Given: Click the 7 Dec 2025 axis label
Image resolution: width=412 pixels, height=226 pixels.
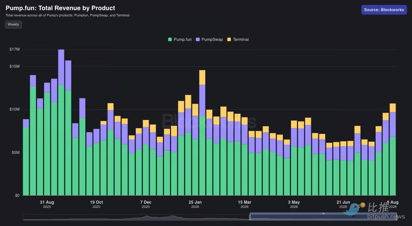Looking at the screenshot, I should pos(146,204).
